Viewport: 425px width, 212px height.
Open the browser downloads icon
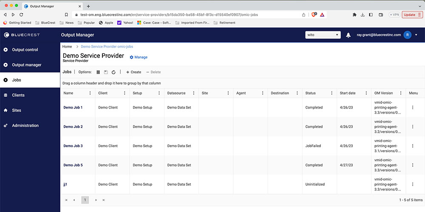363,14
